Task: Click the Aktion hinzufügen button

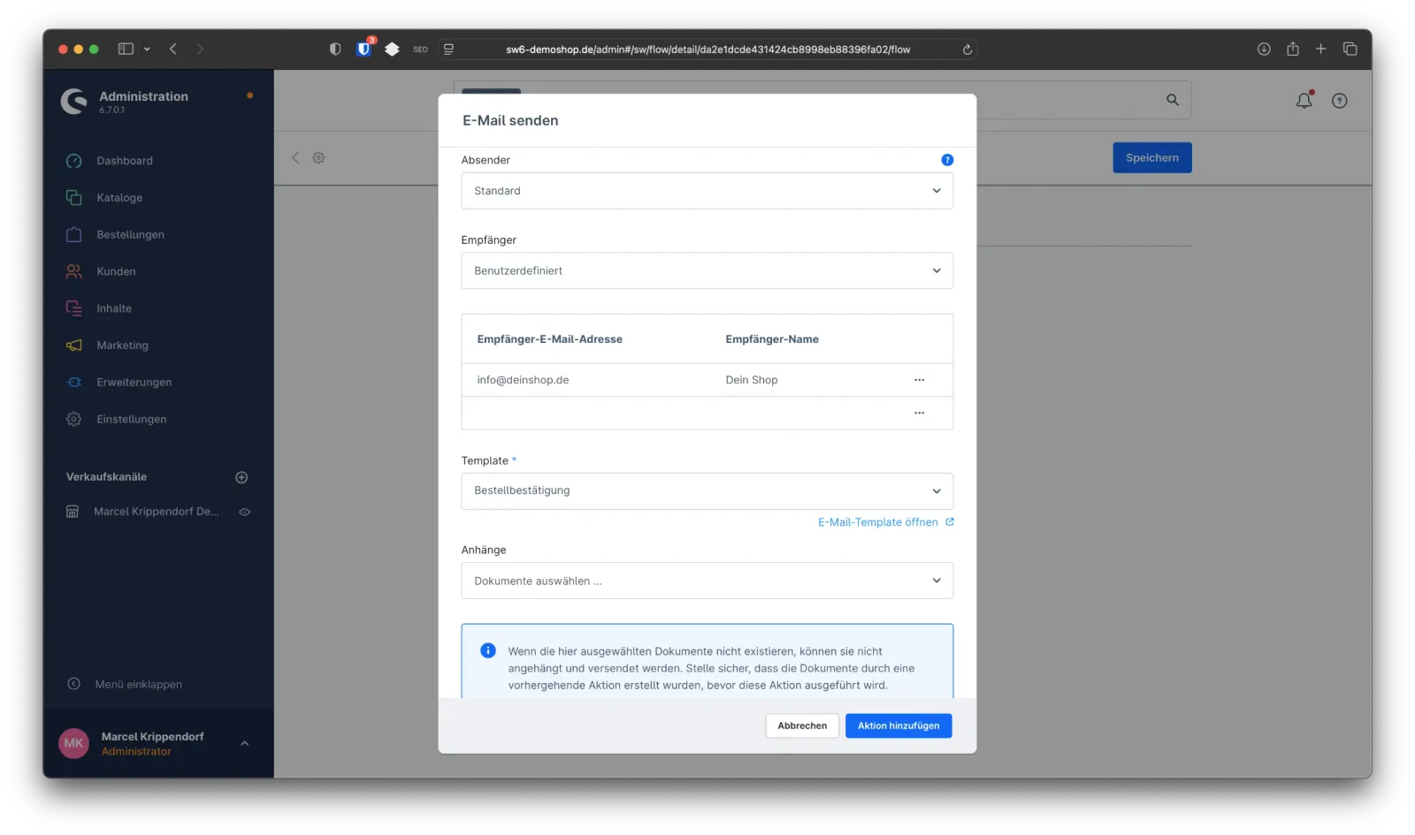Action: pyautogui.click(x=898, y=725)
